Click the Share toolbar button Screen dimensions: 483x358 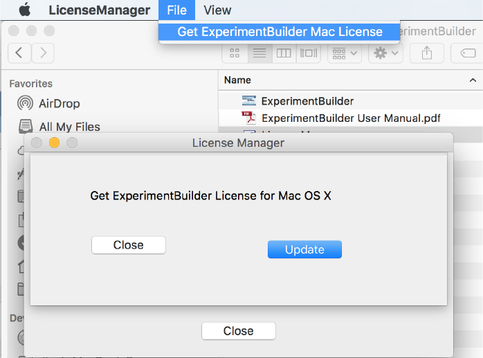point(427,53)
